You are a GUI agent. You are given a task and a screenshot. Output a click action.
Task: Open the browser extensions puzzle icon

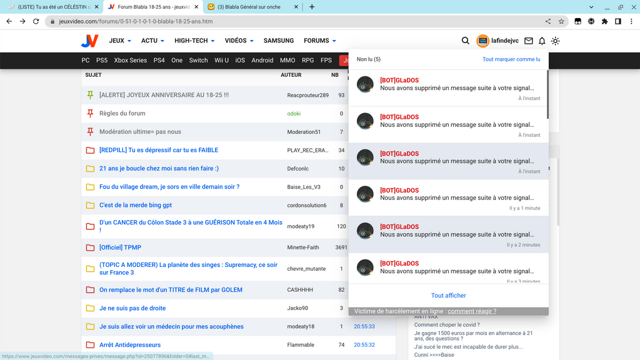[604, 21]
